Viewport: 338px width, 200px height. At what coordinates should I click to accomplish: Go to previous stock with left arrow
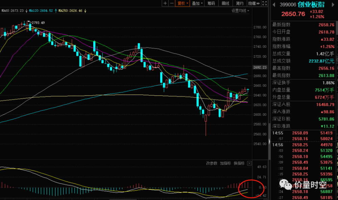point(274,4)
